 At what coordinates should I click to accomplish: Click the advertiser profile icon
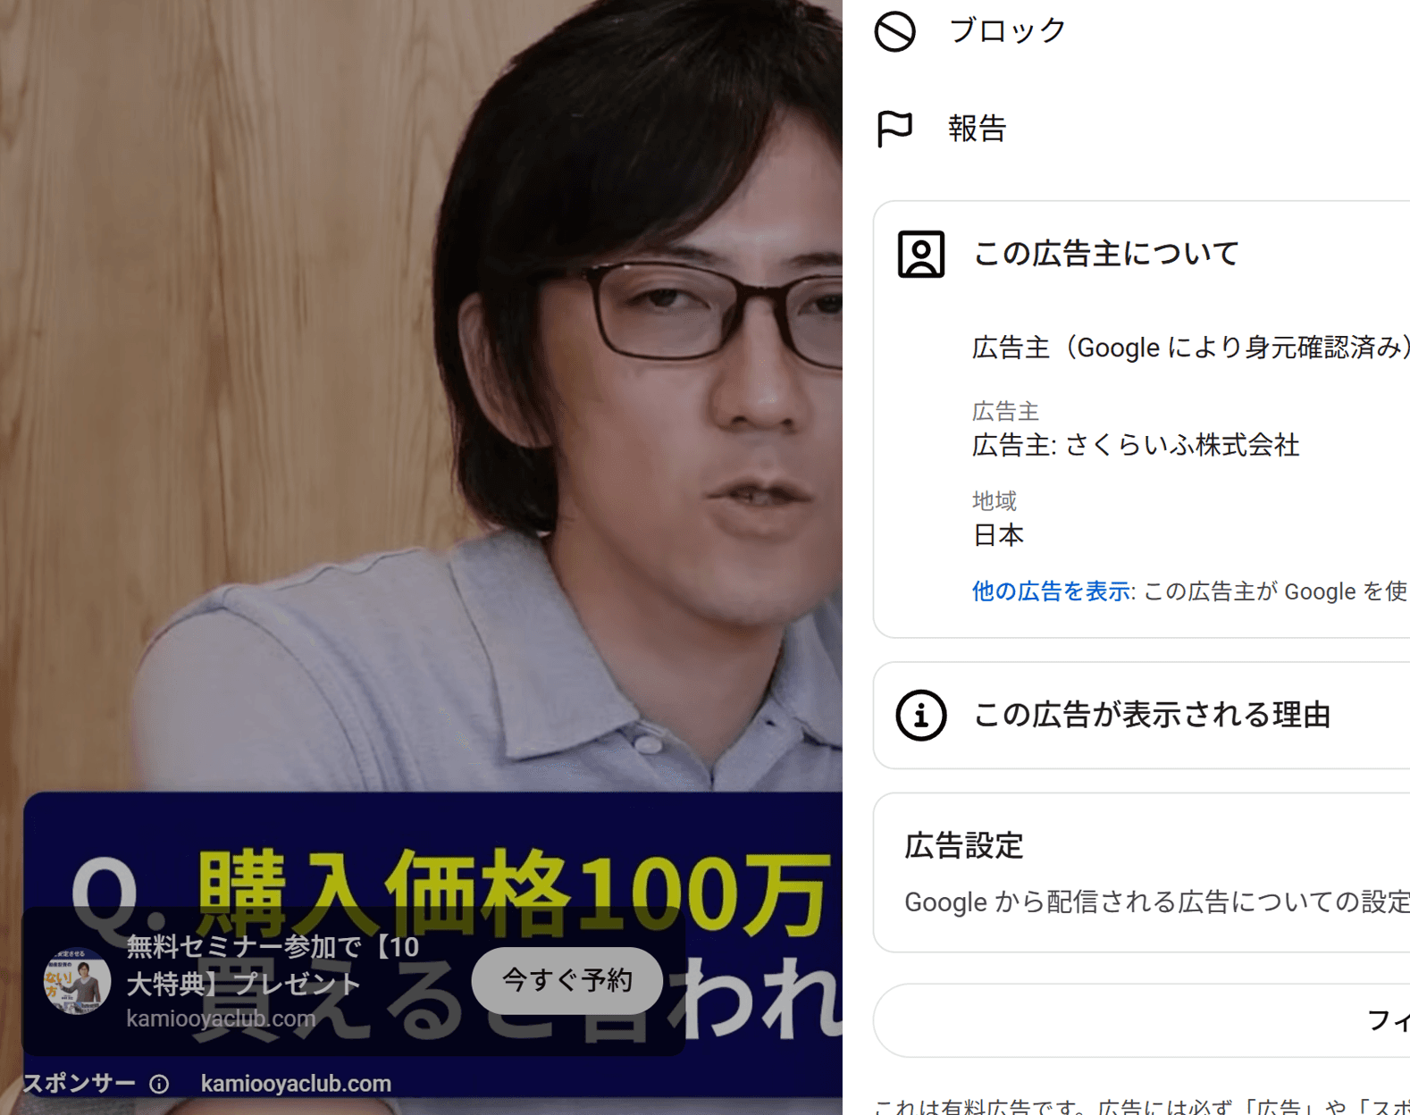coord(921,255)
